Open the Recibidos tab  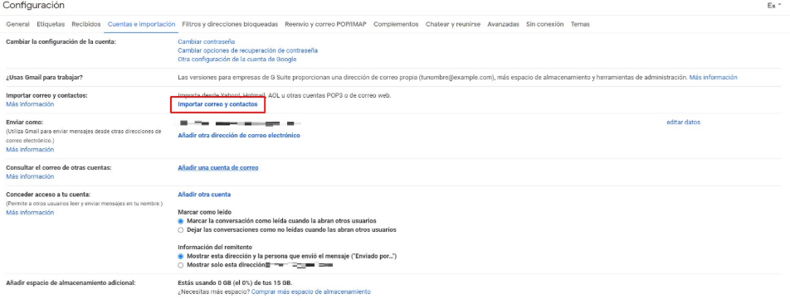coord(86,24)
